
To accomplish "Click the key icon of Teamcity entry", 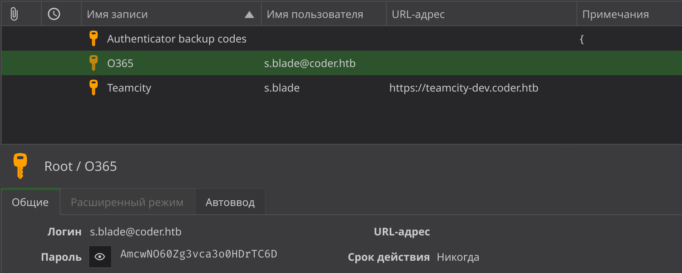I will tap(94, 87).
